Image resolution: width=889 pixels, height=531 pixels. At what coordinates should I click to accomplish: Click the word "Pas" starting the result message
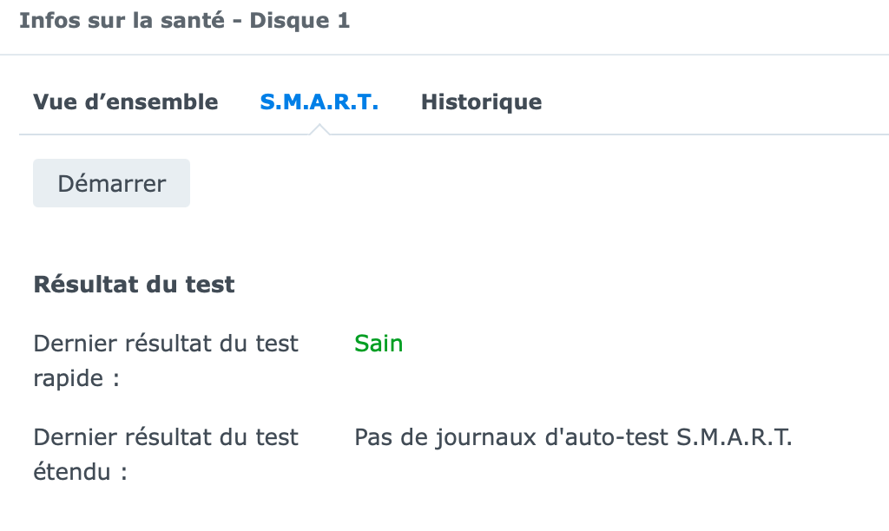coord(372,437)
